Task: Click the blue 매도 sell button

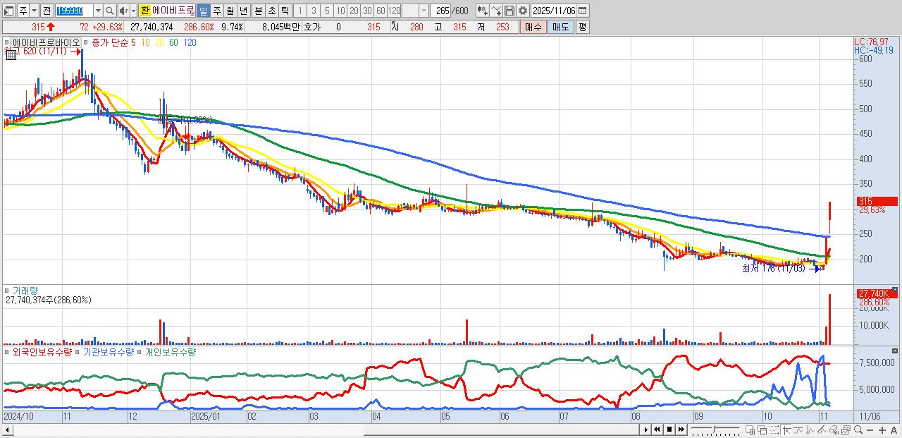Action: tap(560, 27)
